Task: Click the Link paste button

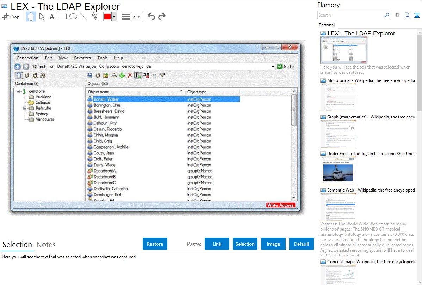Action: coord(217,244)
